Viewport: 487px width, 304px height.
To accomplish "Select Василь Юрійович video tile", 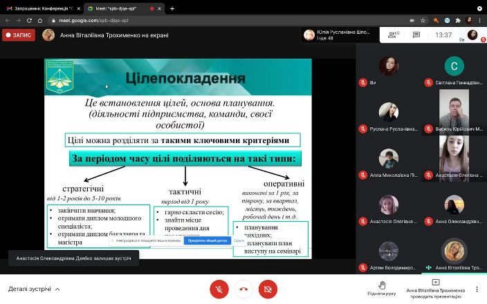I will [x=454, y=113].
